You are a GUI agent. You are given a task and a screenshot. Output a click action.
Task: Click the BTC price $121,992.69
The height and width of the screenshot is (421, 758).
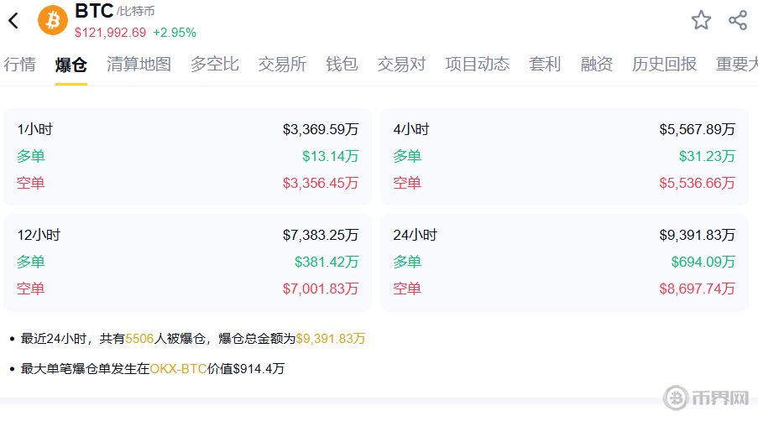(110, 33)
